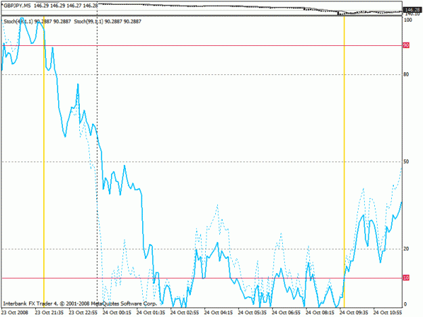Screen dimensions: 423x317
Task: Click the 24 Oct 08:15 time label
Action: pyautogui.click(x=319, y=312)
